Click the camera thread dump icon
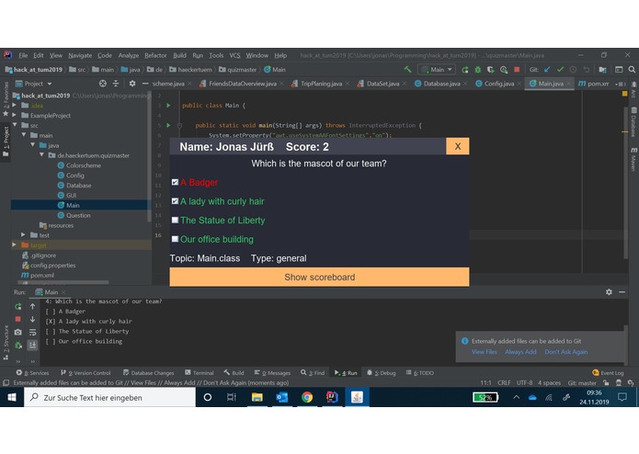The image size is (639, 454). pyautogui.click(x=18, y=333)
